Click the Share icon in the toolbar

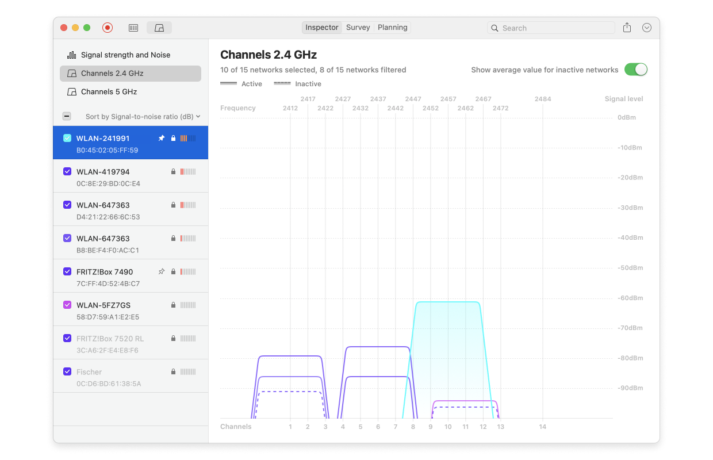(x=627, y=27)
